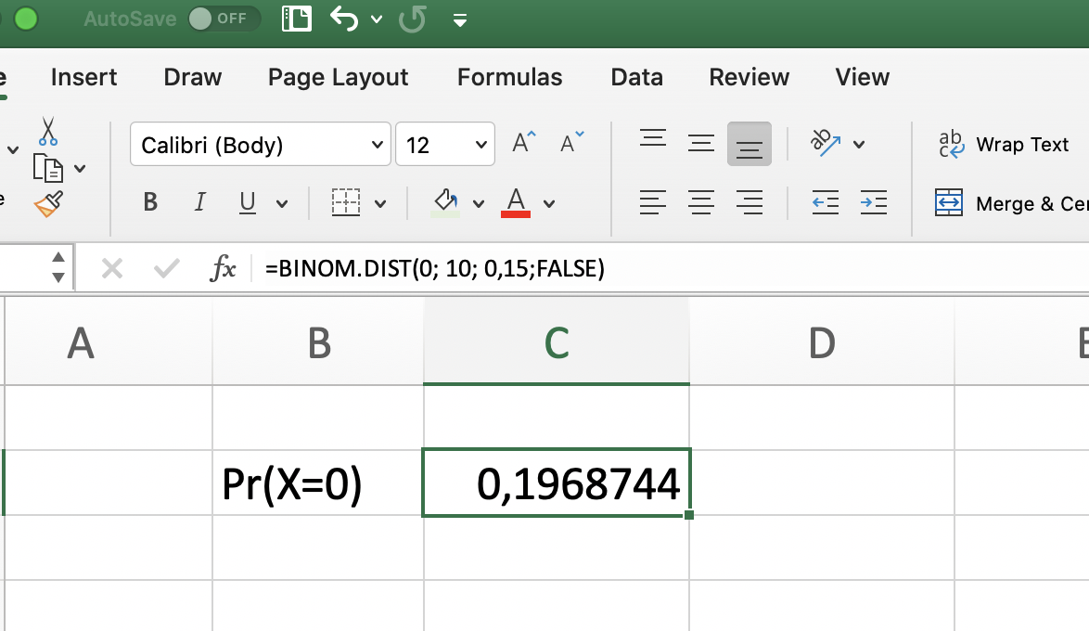Toggle Italic formatting
Image resolution: width=1089 pixels, height=631 pixels.
pyautogui.click(x=199, y=202)
